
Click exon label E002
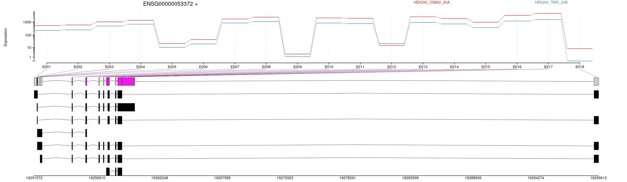(x=78, y=67)
